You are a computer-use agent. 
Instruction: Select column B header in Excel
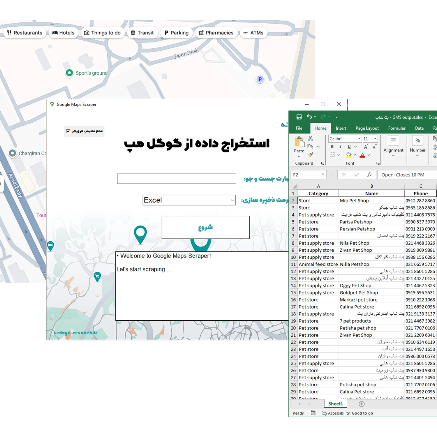[372, 186]
